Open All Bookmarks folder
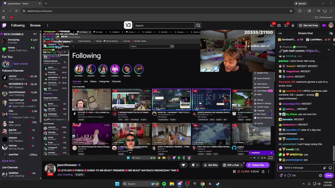Image resolution: width=335 pixels, height=188 pixels. click(324, 17)
